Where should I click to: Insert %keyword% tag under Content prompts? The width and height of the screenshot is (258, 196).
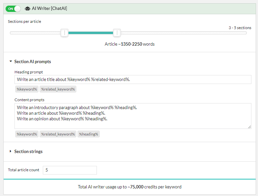click(x=27, y=134)
